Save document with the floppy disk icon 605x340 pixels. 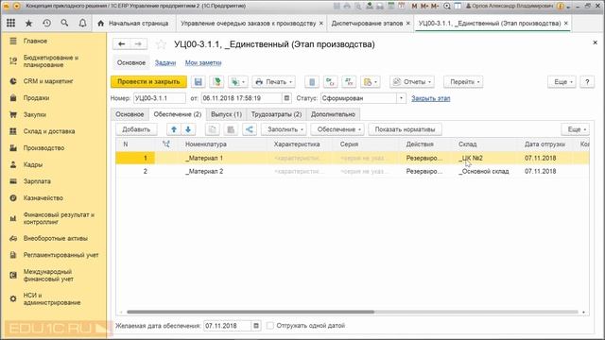pyautogui.click(x=199, y=82)
